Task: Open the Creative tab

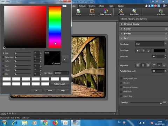Action: click(x=92, y=6)
